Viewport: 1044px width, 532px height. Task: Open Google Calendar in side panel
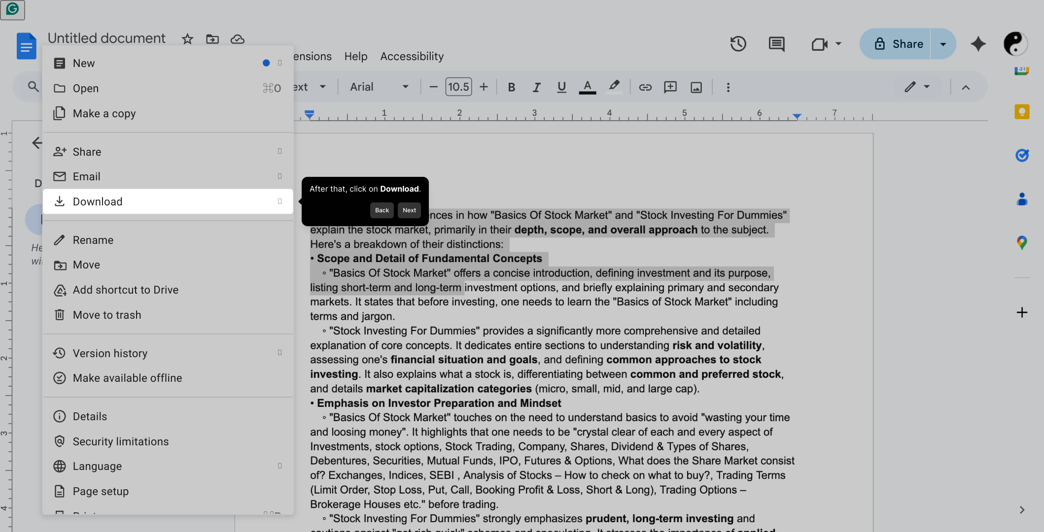click(1022, 70)
